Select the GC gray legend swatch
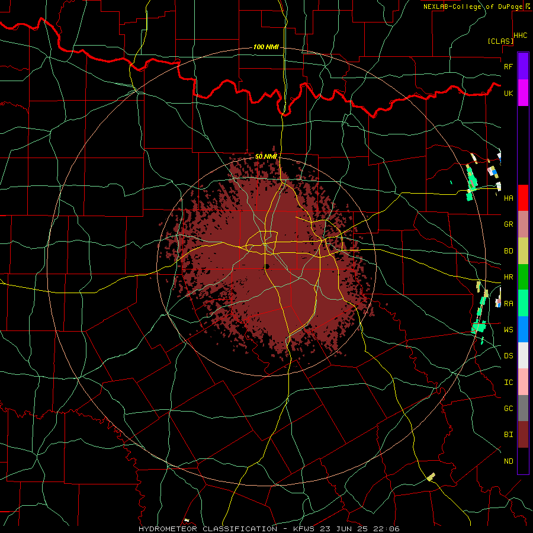The height and width of the screenshot is (533, 533). (523, 408)
